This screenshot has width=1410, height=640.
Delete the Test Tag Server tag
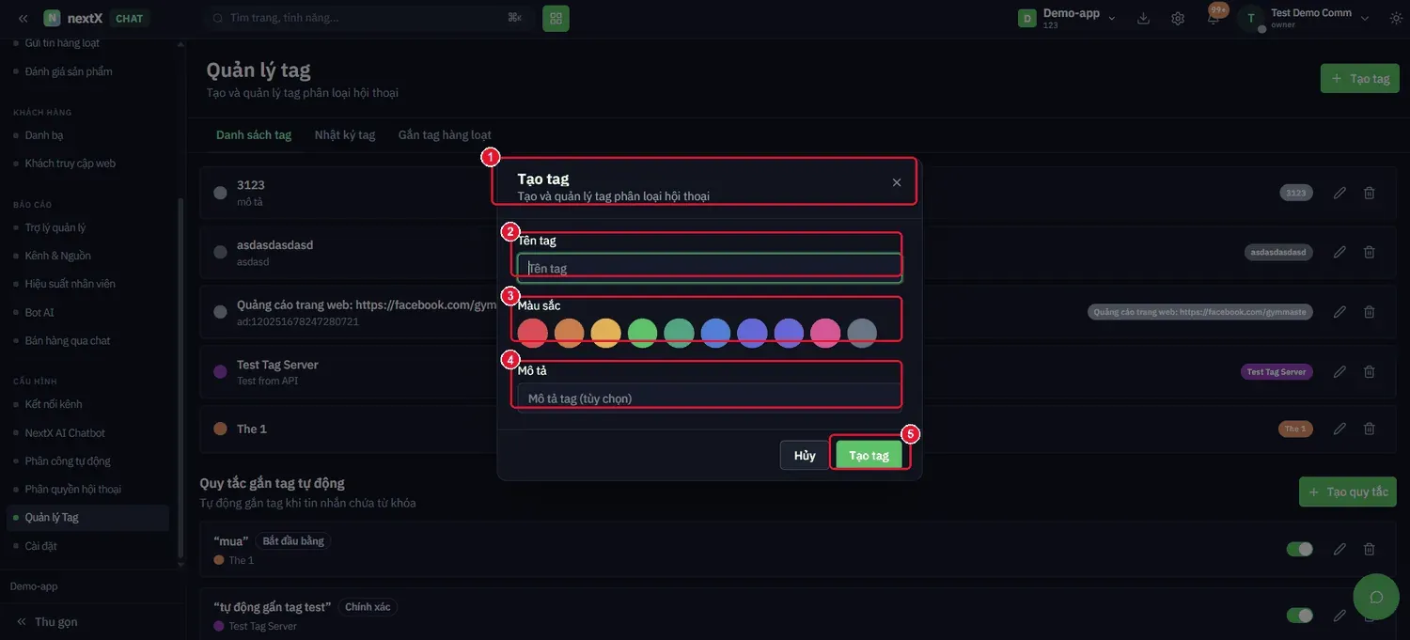coord(1370,372)
